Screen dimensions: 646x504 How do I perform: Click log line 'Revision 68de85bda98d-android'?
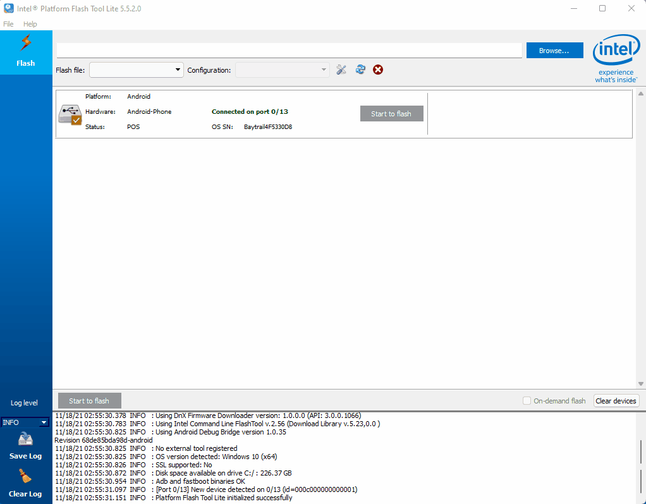coord(104,440)
